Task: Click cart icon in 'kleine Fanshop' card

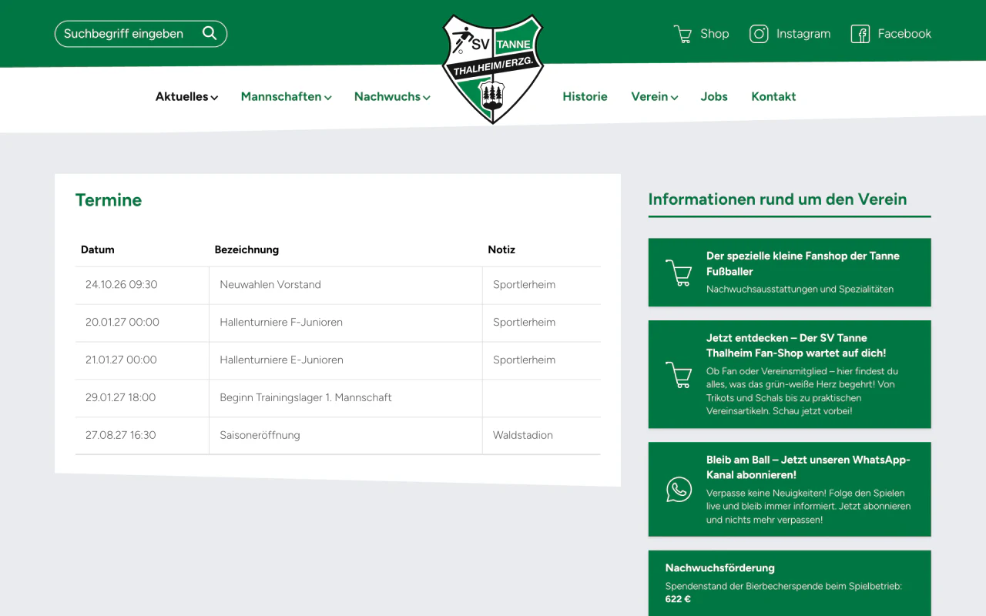Action: 679,273
